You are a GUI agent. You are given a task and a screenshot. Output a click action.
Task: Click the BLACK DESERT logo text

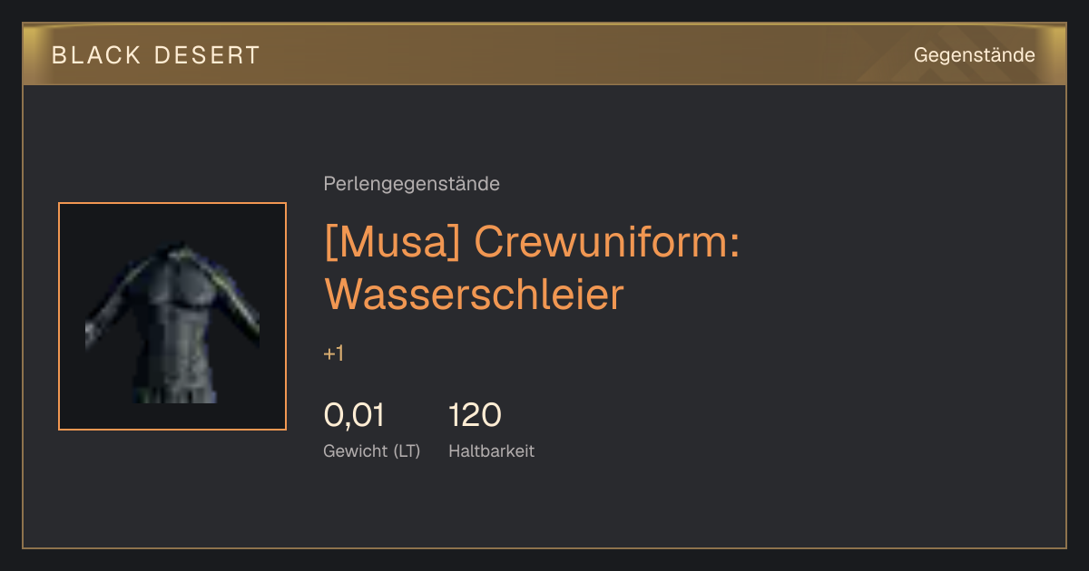(x=156, y=55)
